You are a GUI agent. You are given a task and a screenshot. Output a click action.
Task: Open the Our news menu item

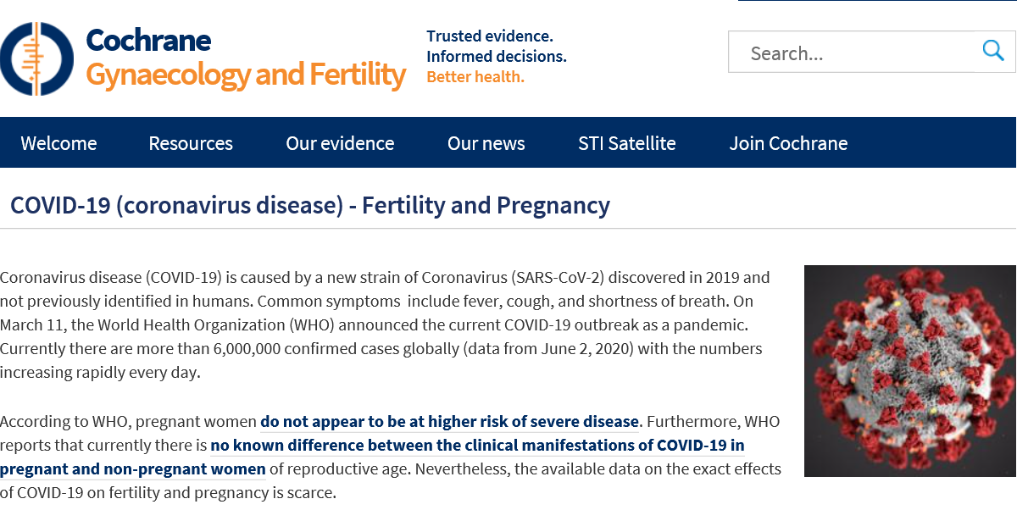point(486,143)
